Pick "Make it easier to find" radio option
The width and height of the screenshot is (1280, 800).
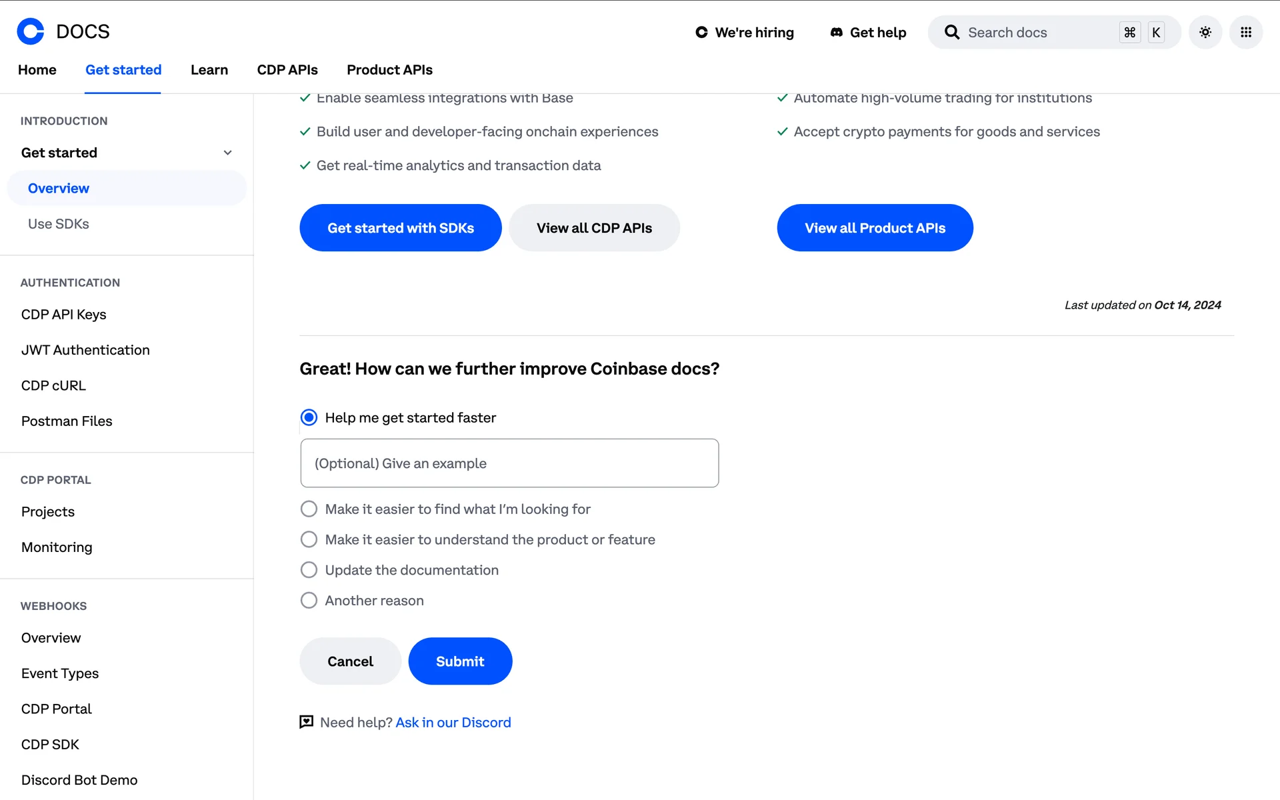(x=309, y=509)
